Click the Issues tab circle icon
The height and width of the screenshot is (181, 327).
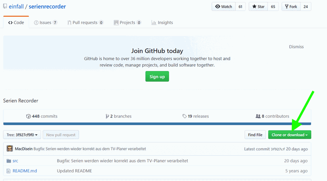pyautogui.click(x=36, y=22)
